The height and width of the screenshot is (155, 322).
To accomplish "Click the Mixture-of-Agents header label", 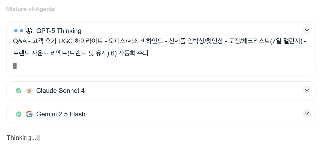I will coord(30,9).
